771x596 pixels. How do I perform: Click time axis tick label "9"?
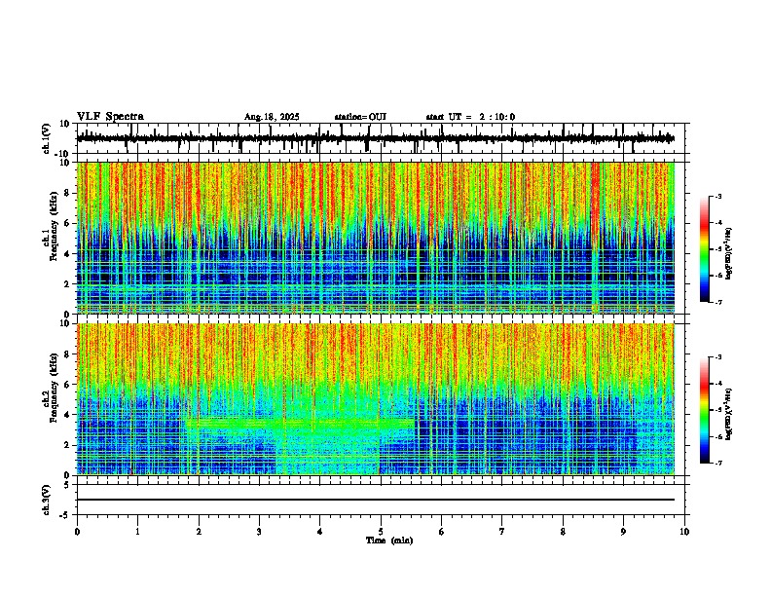click(623, 532)
